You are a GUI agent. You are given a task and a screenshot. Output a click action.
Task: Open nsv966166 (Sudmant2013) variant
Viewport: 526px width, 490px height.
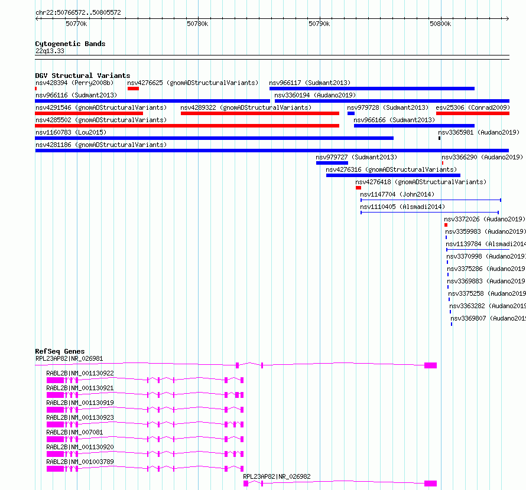tap(394, 120)
